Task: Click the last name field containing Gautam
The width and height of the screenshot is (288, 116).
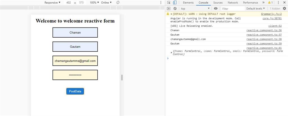Action: pyautogui.click(x=75, y=47)
